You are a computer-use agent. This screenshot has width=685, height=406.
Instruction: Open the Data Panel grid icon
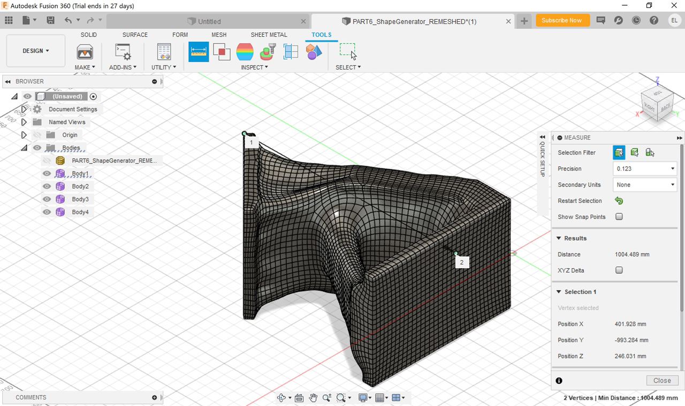[9, 20]
